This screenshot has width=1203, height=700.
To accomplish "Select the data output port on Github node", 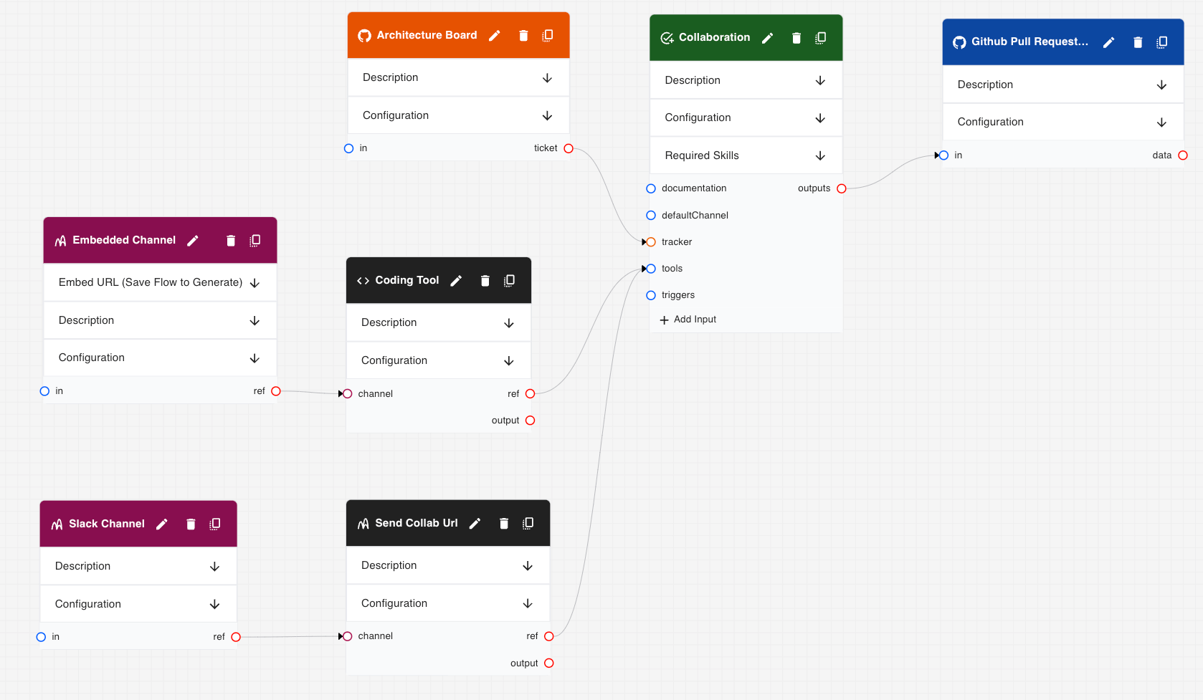I will (x=1183, y=155).
